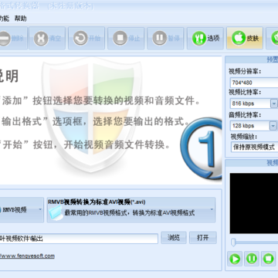Click the 删除 (delete) toolbar button
278x278 pixels.
(x=13, y=38)
